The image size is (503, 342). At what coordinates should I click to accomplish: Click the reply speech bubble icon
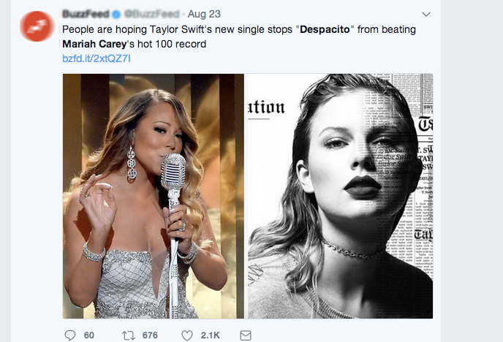click(x=70, y=335)
